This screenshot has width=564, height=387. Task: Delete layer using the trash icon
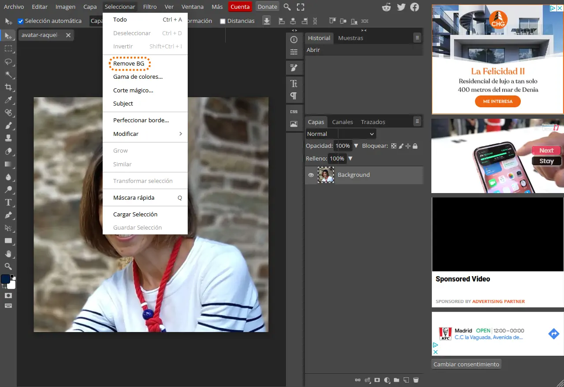click(416, 380)
